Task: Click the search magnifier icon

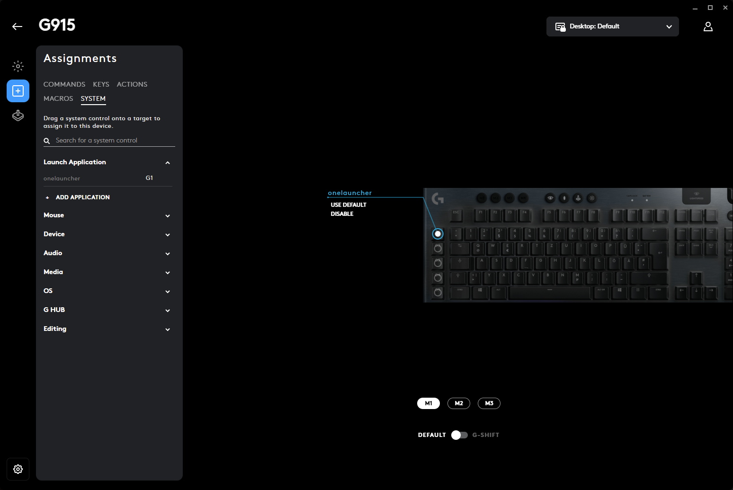Action: (47, 141)
